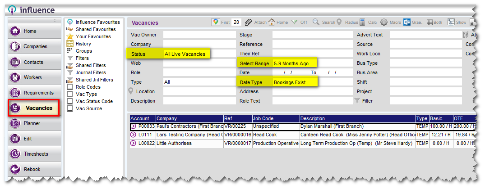Viewport: 485px width, 189px height.
Task: Click the Advert Text input field
Action: pos(425,35)
